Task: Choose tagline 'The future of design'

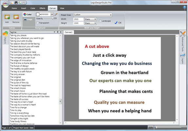Action: [19, 66]
